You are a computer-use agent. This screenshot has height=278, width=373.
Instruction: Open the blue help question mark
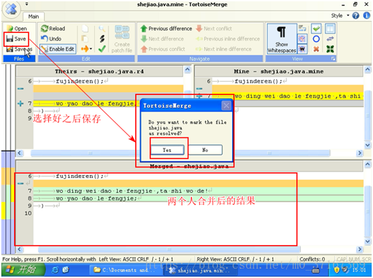pyautogui.click(x=356, y=15)
